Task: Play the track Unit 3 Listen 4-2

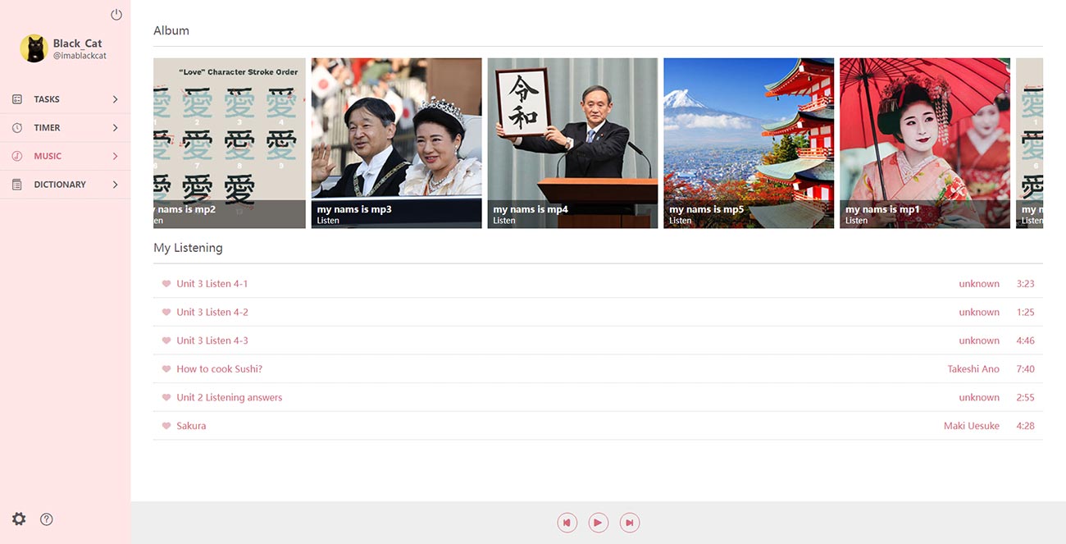Action: tap(212, 313)
